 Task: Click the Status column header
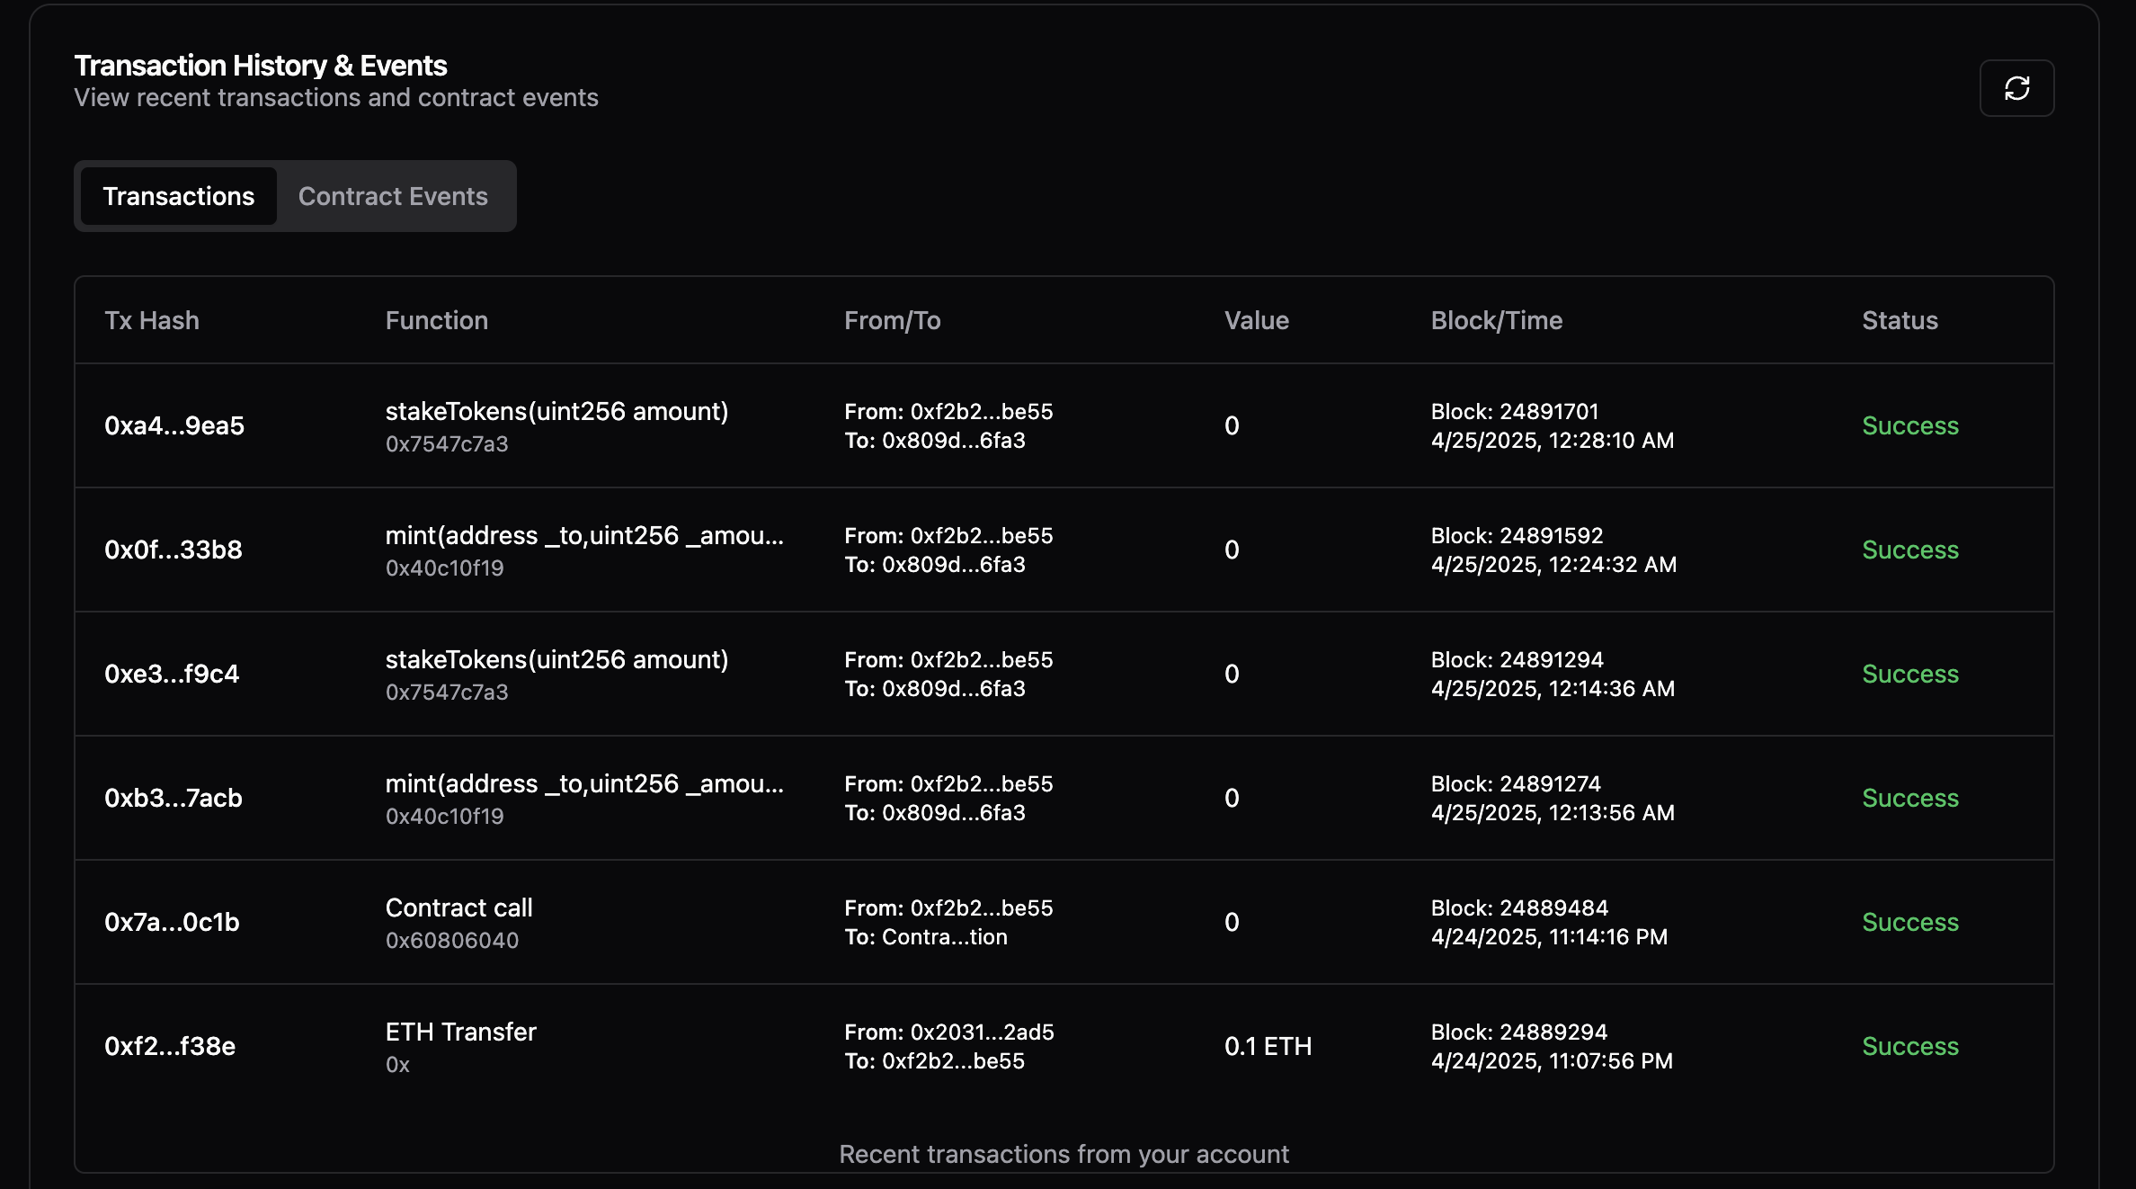1899,320
